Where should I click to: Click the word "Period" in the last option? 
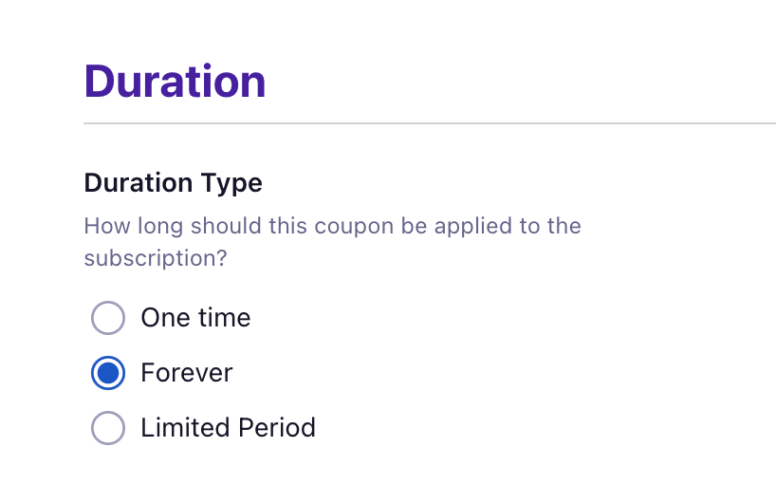click(275, 428)
